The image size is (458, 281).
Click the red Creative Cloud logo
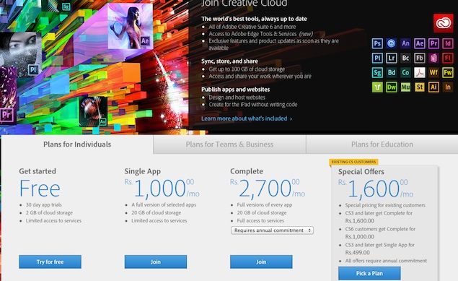click(443, 23)
